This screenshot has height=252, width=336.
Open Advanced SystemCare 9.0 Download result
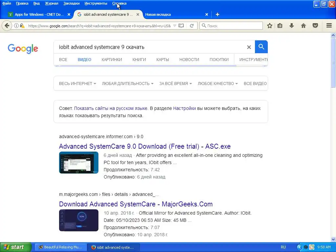point(145,146)
